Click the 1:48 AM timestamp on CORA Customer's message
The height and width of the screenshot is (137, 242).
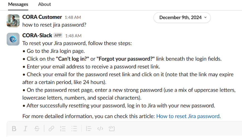tap(73, 17)
